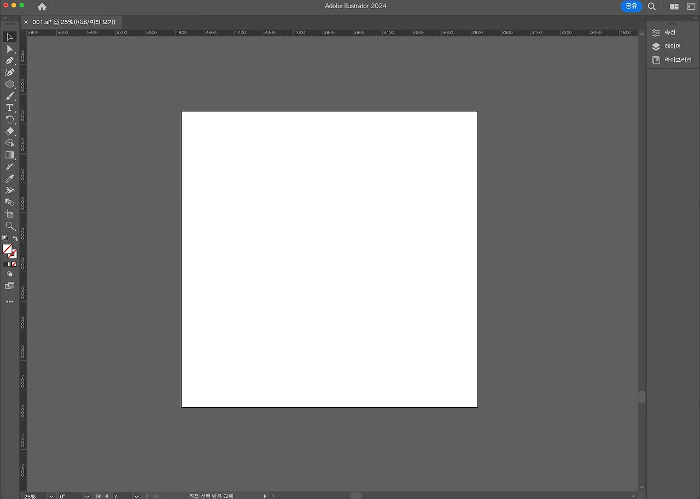The image size is (700, 499).
Task: Click the horizontal scrollbar right arrow
Action: [x=634, y=496]
